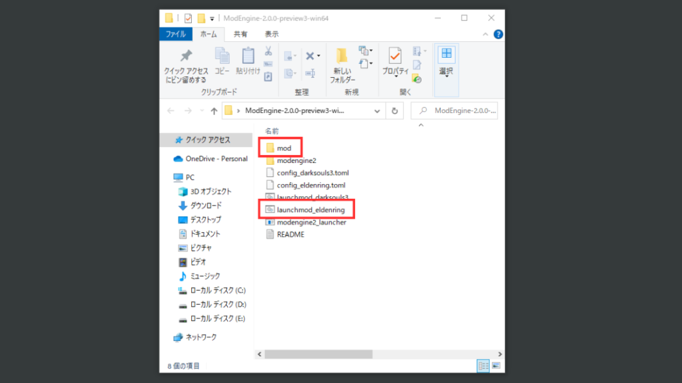Open Help with the blue question mark
The height and width of the screenshot is (383, 682).
pos(498,35)
